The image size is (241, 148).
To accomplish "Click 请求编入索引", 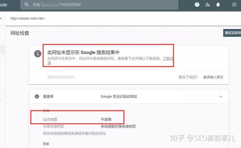I will (x=213, y=77).
